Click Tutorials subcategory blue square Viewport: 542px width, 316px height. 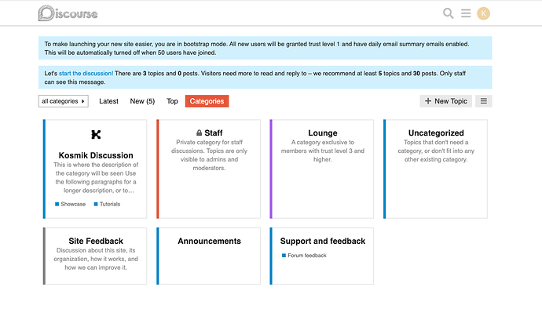tap(96, 204)
